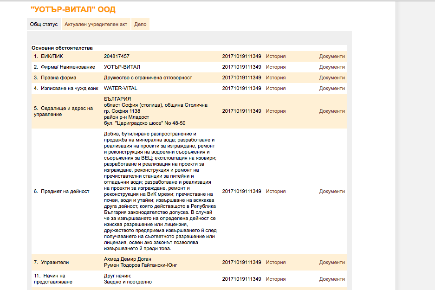View История for Фирма/Наименование row

click(x=276, y=67)
